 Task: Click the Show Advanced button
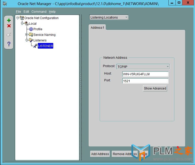point(155,88)
